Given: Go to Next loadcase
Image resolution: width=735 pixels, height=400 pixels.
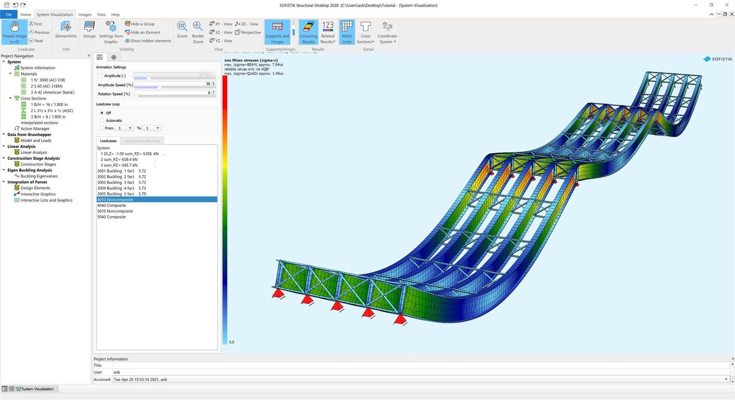Looking at the screenshot, I should tap(36, 41).
